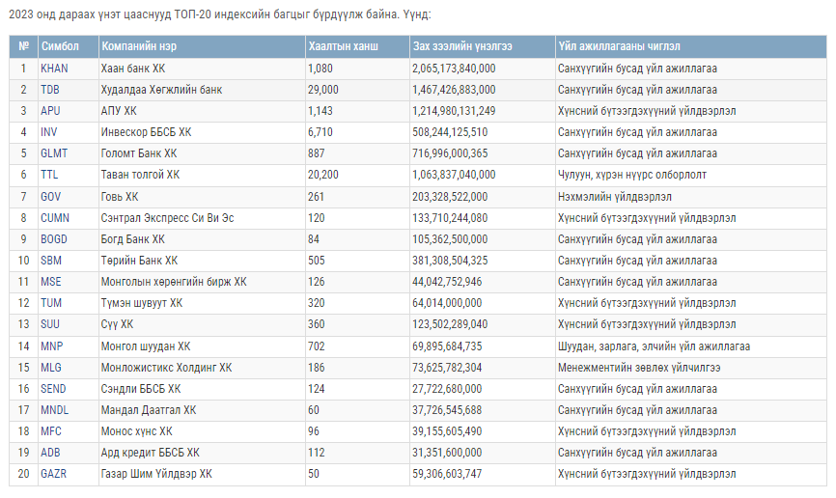
Task: Select company name Монголын хөрөнгийн бирж ХК
Action: (174, 282)
